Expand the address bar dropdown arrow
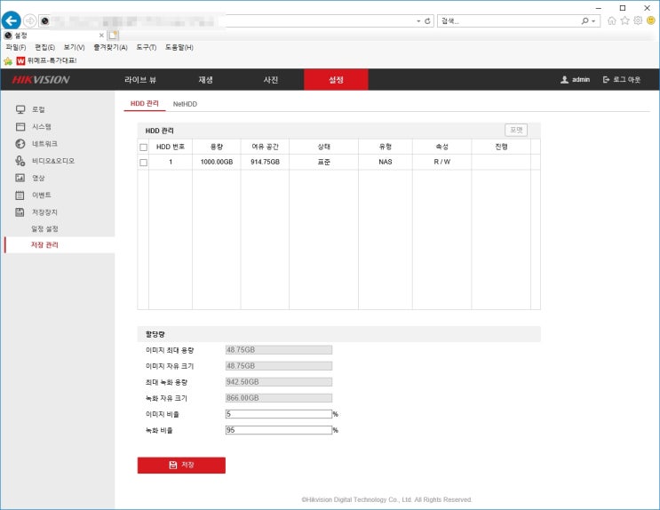 click(x=418, y=21)
